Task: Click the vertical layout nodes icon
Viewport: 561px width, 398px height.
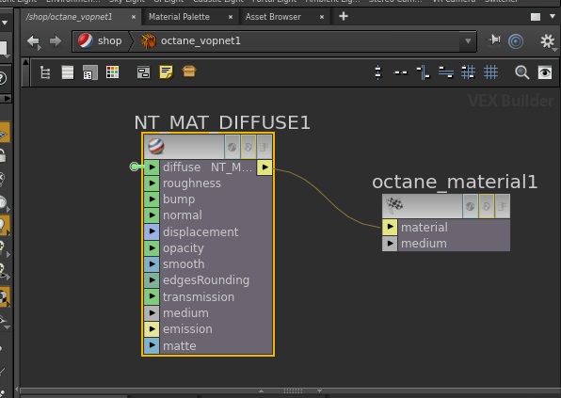Action: coord(378,72)
